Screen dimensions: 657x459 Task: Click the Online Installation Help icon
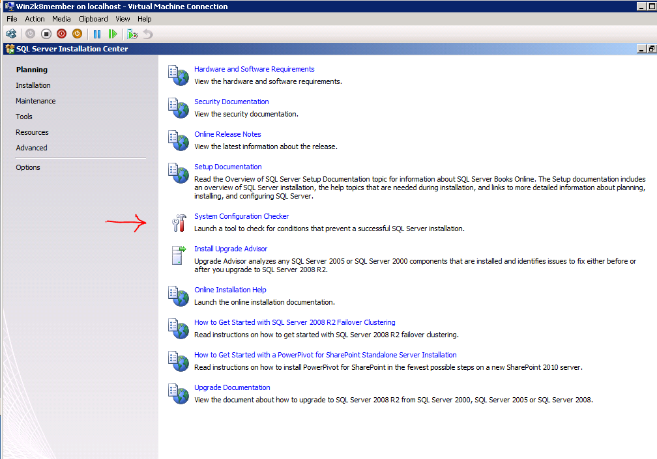tap(179, 296)
